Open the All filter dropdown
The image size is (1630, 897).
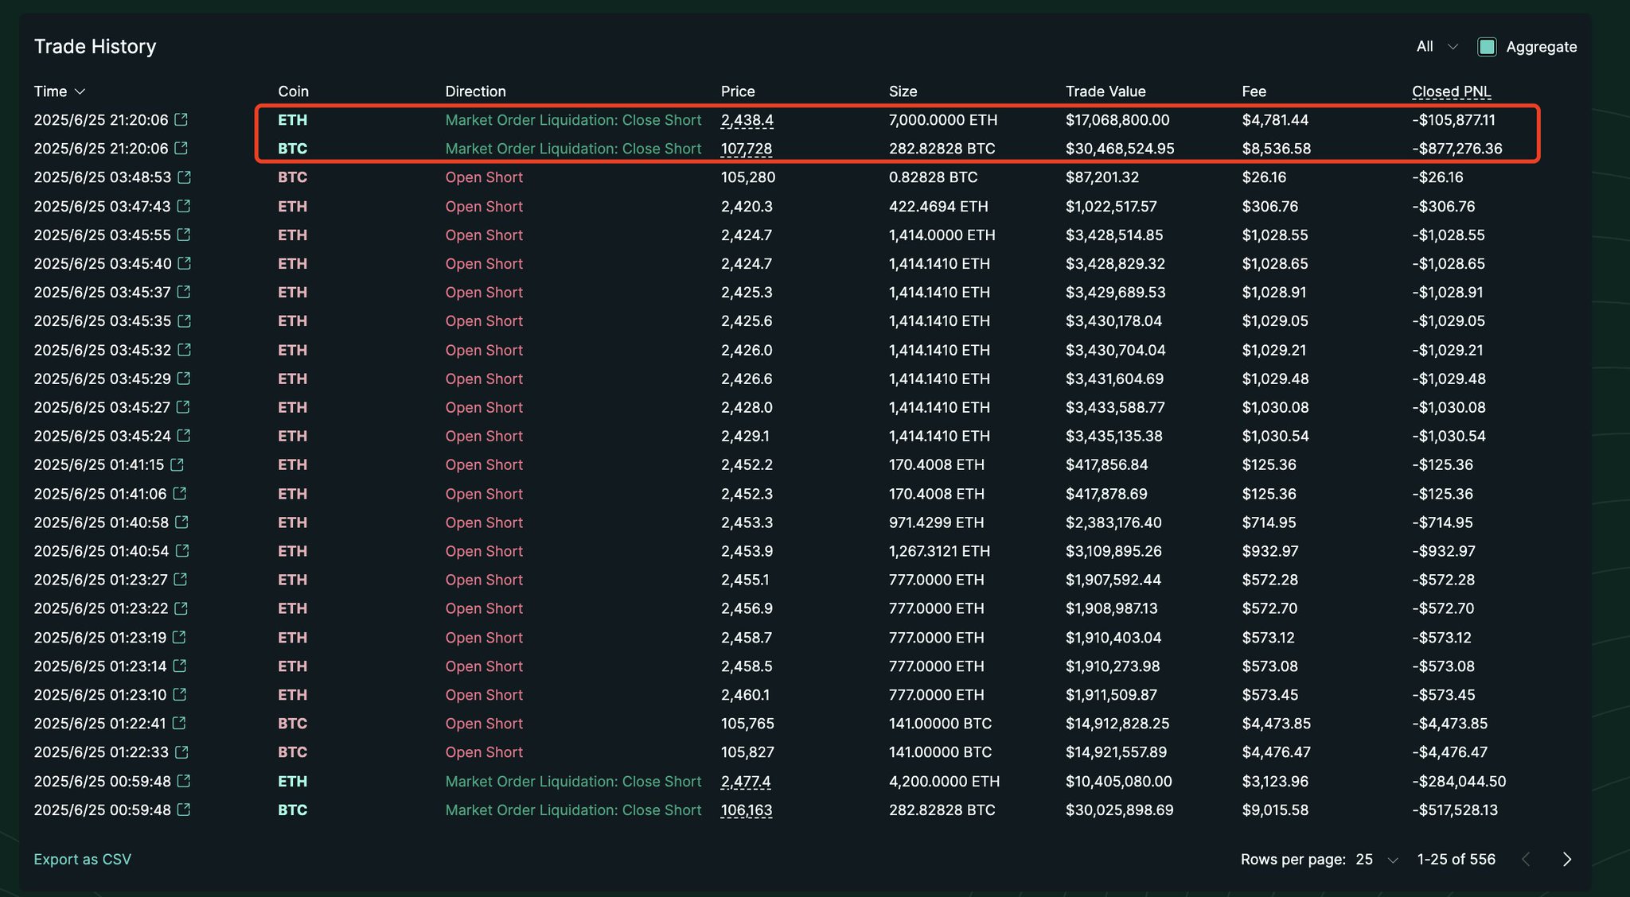(1437, 47)
